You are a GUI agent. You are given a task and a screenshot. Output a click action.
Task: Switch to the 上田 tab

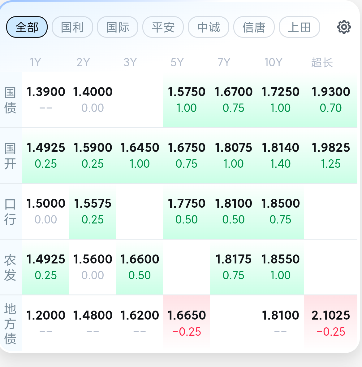point(300,27)
